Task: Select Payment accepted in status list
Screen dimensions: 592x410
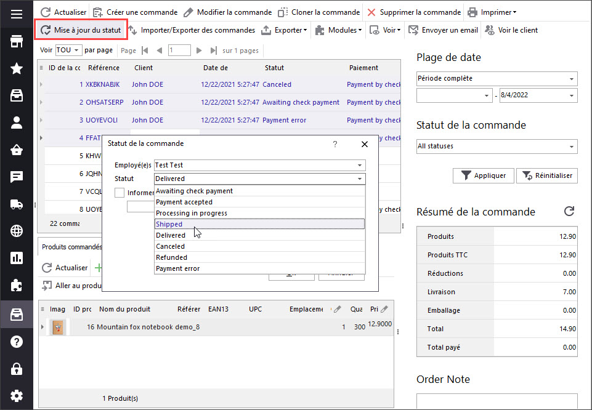Action: click(260, 202)
